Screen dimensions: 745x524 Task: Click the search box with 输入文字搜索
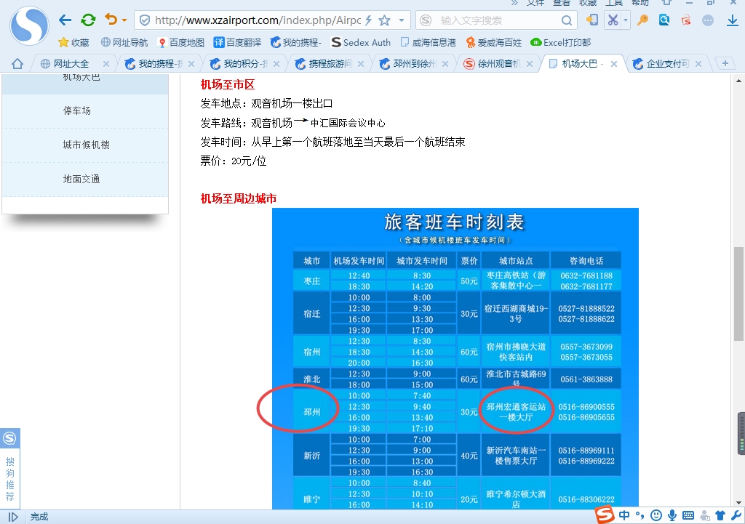[502, 20]
